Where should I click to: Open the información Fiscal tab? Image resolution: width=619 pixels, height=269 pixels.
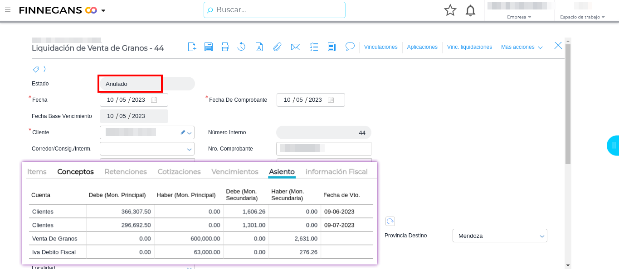click(336, 172)
